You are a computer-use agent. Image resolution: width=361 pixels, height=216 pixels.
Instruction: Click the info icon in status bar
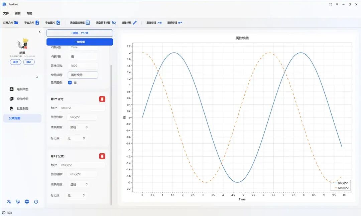click(x=4, y=213)
